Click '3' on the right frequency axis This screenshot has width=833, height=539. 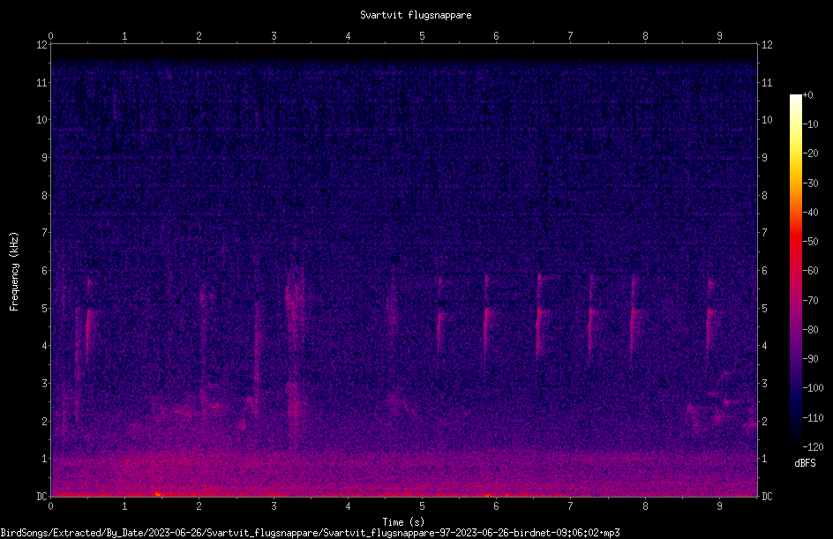pyautogui.click(x=764, y=384)
